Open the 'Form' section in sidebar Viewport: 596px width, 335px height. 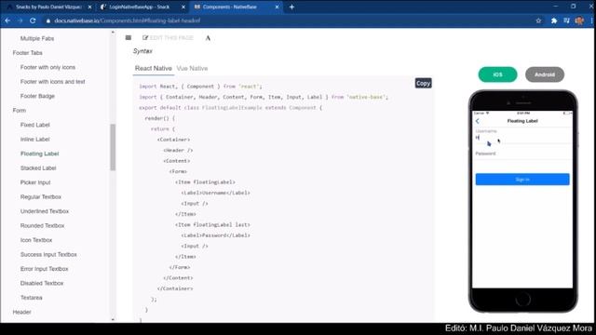click(x=19, y=111)
